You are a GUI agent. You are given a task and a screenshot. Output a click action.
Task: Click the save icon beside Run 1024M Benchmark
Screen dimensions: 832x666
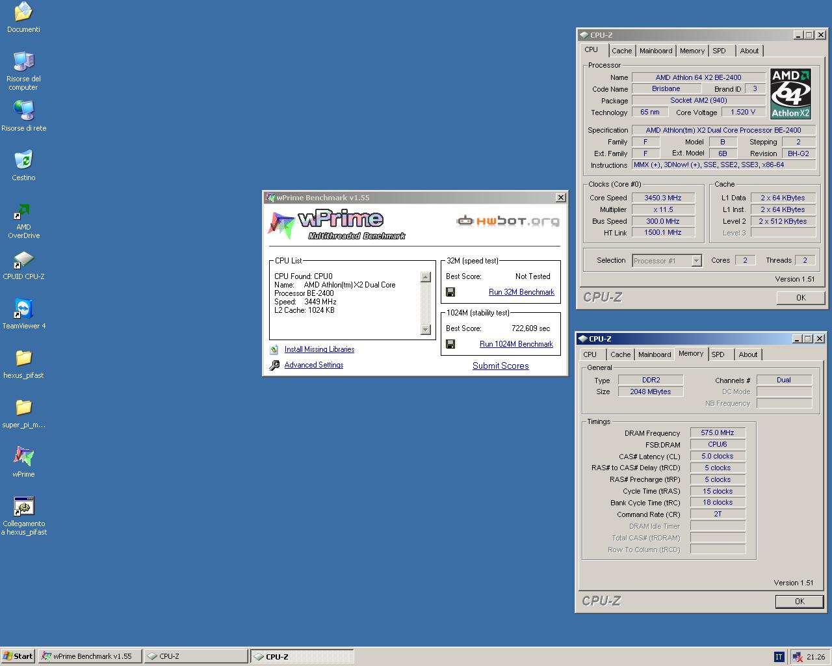pyautogui.click(x=450, y=344)
